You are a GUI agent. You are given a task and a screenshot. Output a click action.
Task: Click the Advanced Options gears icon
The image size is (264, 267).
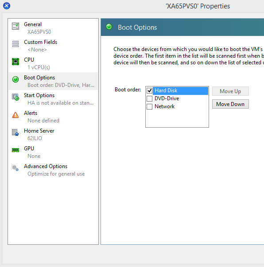coord(16,168)
